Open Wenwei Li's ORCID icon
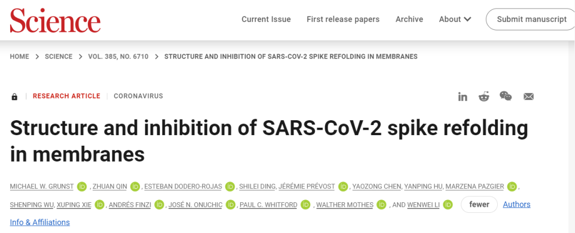Viewport: 575px width, 233px height. pyautogui.click(x=448, y=205)
